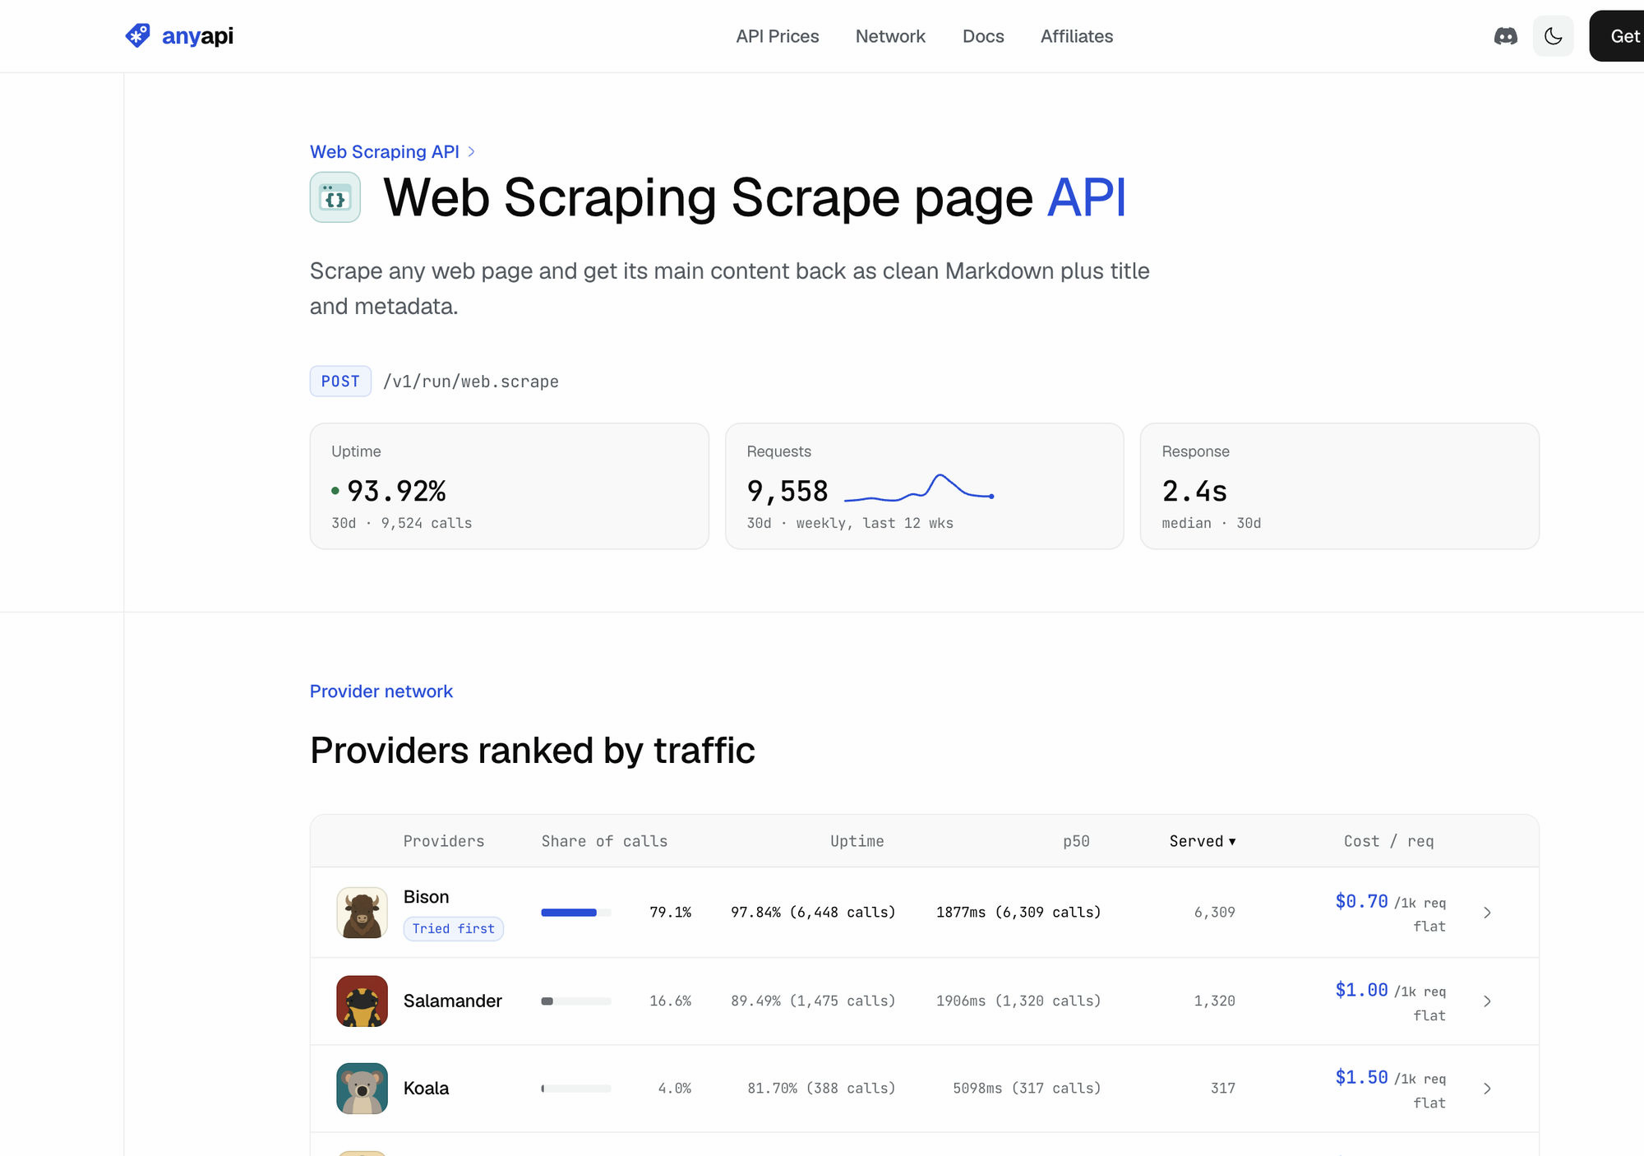Click the 5098ms (317 calls) p50 cell
The width and height of the screenshot is (1644, 1156).
click(1027, 1089)
